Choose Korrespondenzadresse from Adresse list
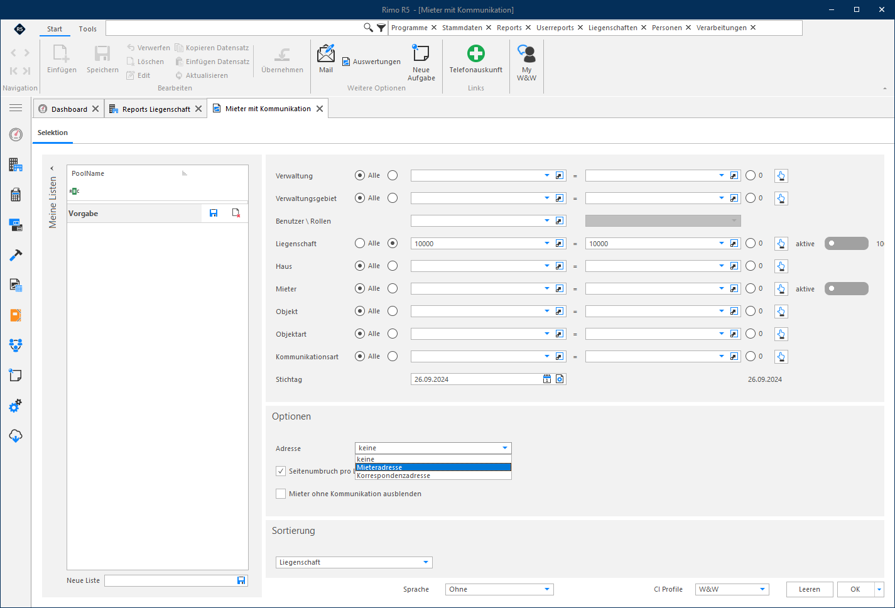 (x=433, y=475)
